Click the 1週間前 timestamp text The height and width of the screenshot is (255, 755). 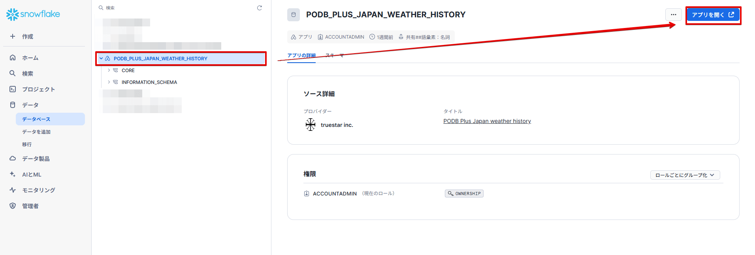point(385,37)
